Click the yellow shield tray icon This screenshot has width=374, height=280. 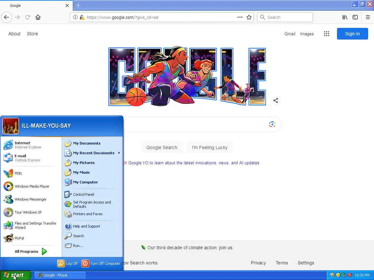[338, 275]
